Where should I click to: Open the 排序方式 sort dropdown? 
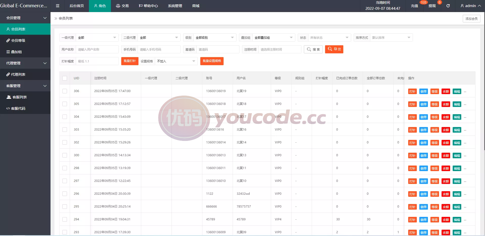(392, 37)
